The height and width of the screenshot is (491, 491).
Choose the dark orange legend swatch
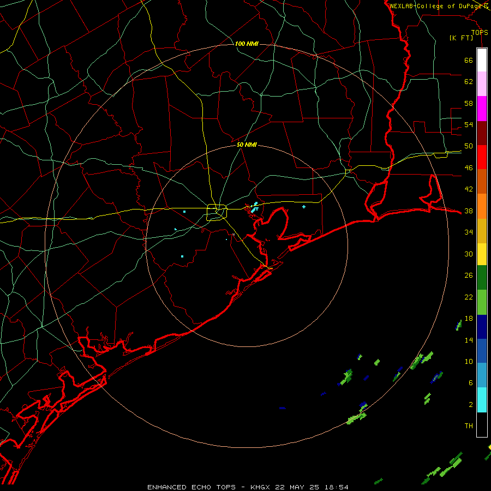point(482,181)
